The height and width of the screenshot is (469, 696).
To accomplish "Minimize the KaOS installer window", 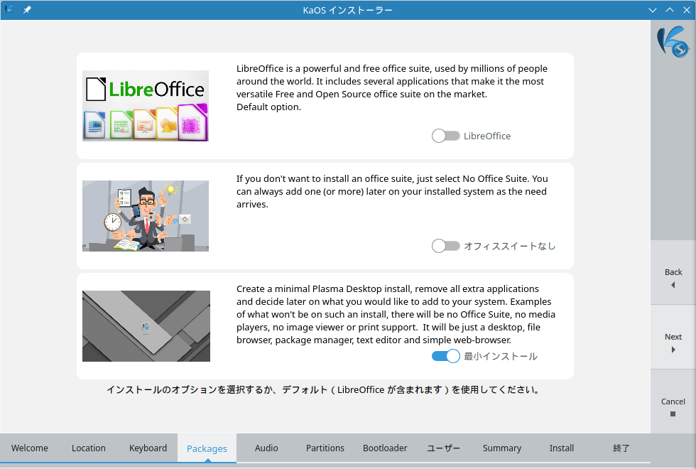I will click(x=653, y=10).
